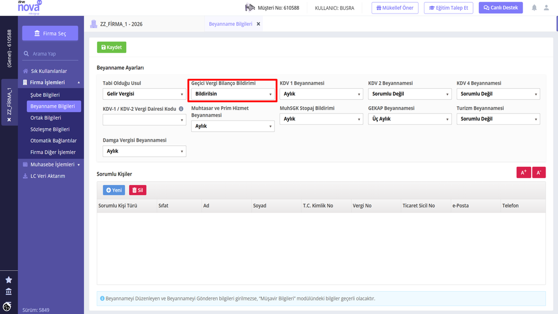Viewport: 558px width, 314px height.
Task: Open the user profile icon
Action: click(546, 8)
